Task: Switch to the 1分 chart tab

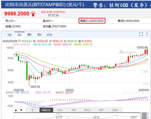Action: pyautogui.click(x=10, y=35)
